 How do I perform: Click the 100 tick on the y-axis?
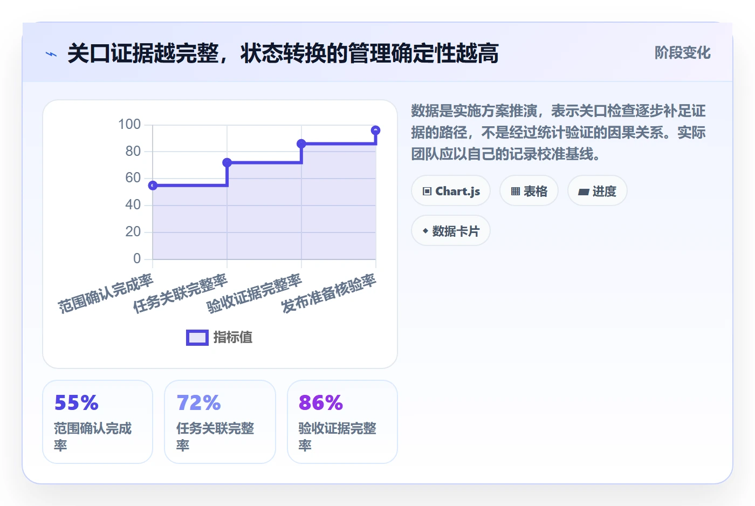(129, 125)
